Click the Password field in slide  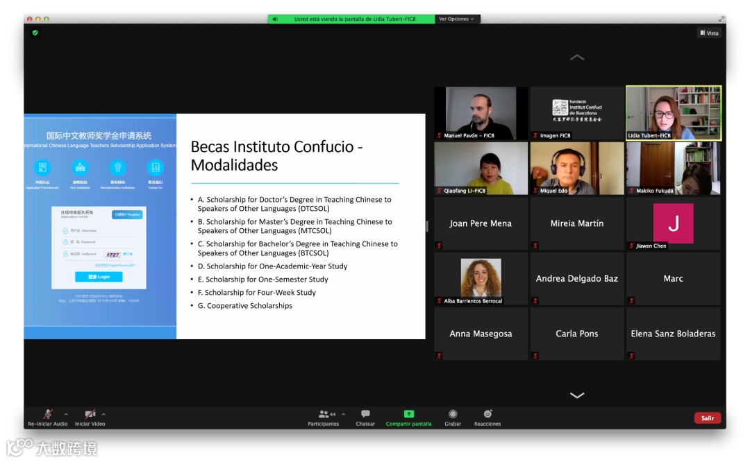99,241
